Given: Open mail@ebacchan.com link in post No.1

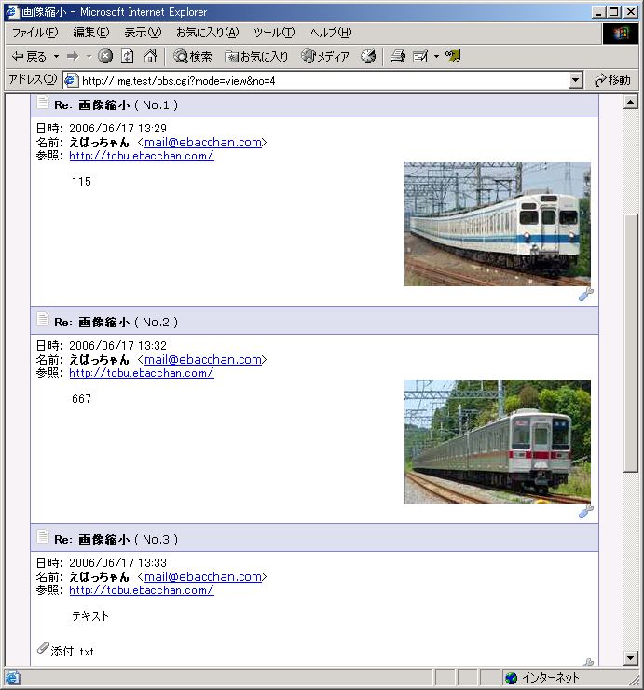Looking at the screenshot, I should coord(203,143).
